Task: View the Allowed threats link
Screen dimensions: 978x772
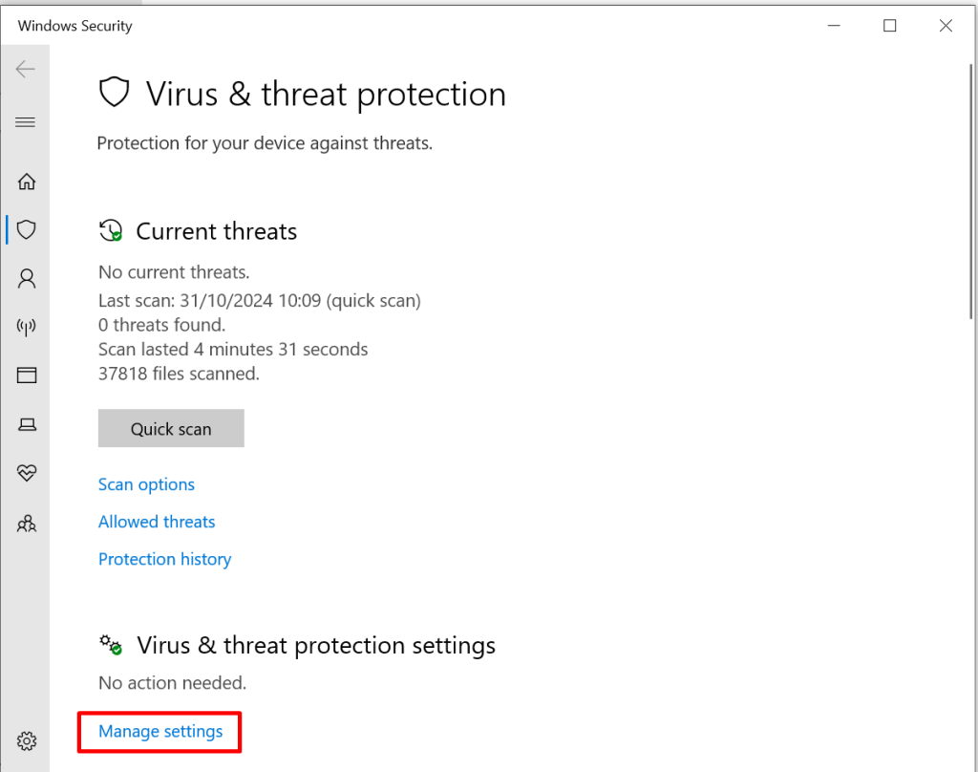Action: 157,522
